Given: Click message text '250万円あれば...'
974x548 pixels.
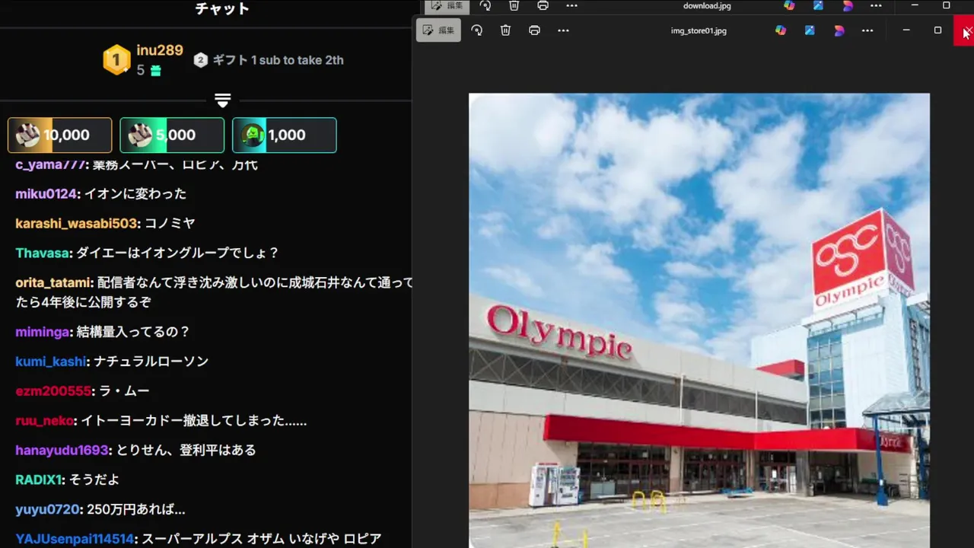Looking at the screenshot, I should 135,510.
